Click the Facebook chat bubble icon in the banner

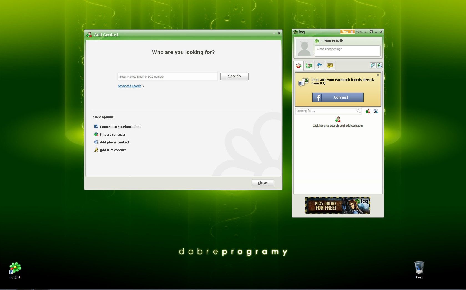click(x=303, y=82)
